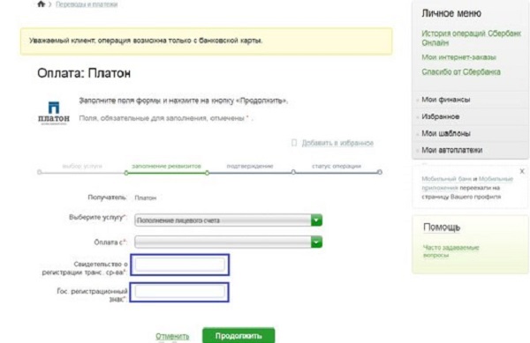Click green Продолжить button

[x=238, y=336]
